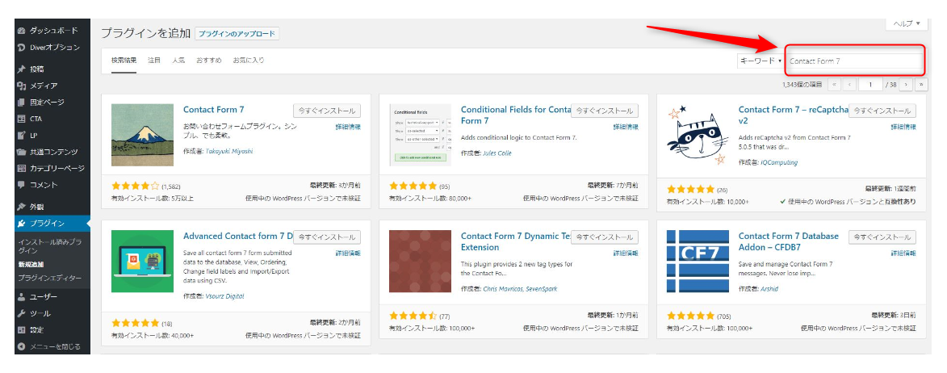Click the 投稿 pin icon in sidebar
Image resolution: width=947 pixels, height=373 pixels.
21,69
